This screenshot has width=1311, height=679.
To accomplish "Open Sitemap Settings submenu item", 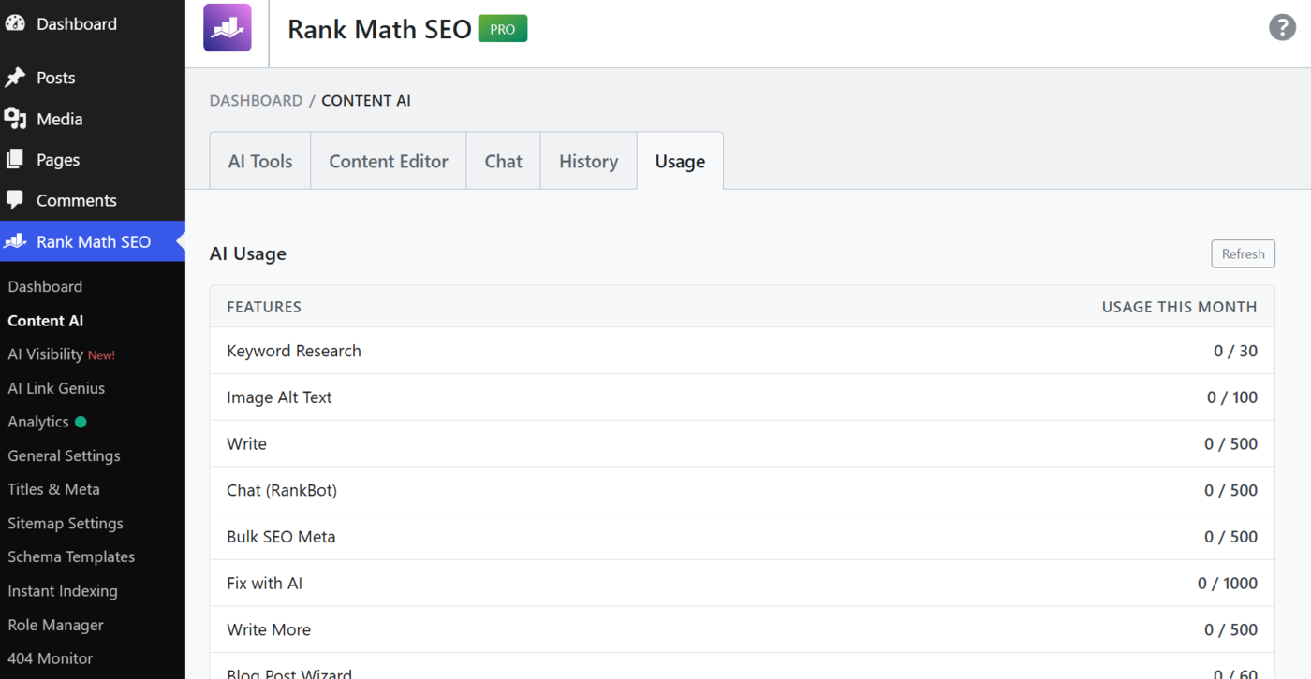I will click(66, 523).
